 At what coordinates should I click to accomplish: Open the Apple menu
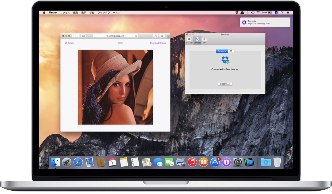point(44,13)
